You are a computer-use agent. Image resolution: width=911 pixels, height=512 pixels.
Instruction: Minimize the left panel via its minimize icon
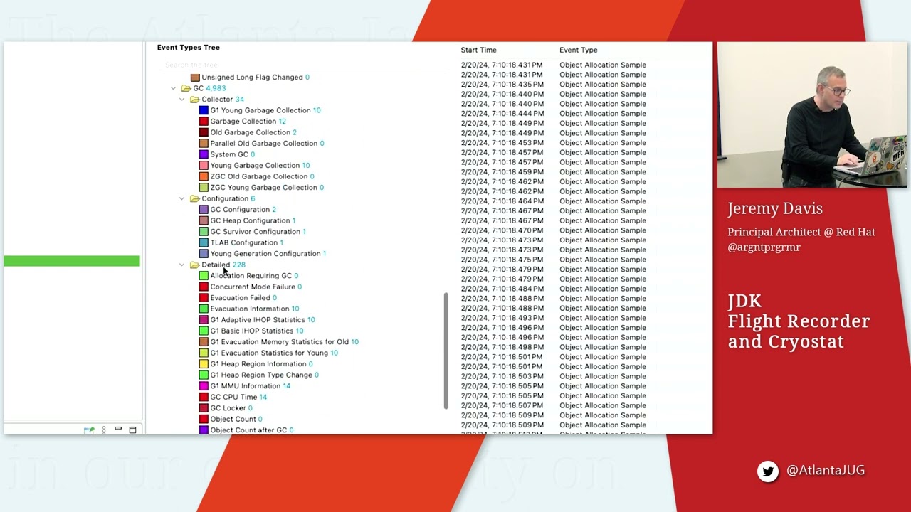pyautogui.click(x=118, y=429)
